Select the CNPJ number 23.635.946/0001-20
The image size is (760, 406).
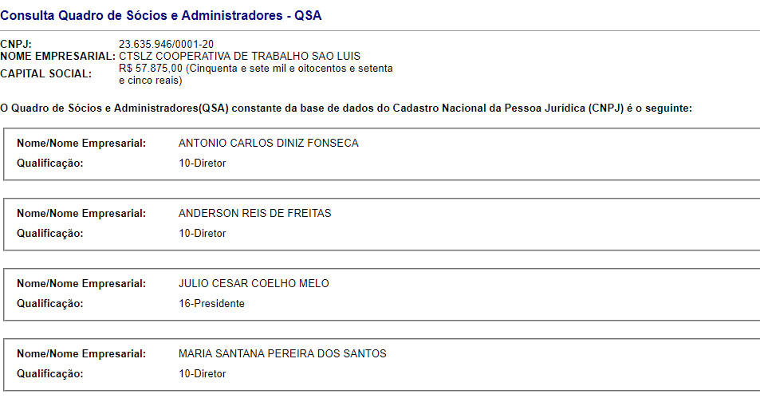[166, 44]
